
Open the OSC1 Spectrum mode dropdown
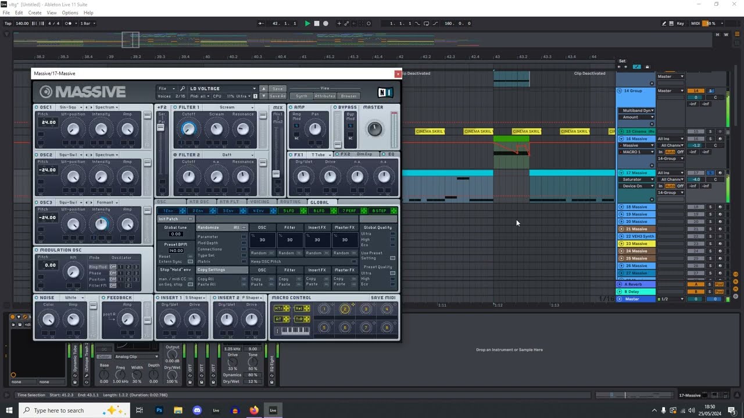tap(106, 107)
